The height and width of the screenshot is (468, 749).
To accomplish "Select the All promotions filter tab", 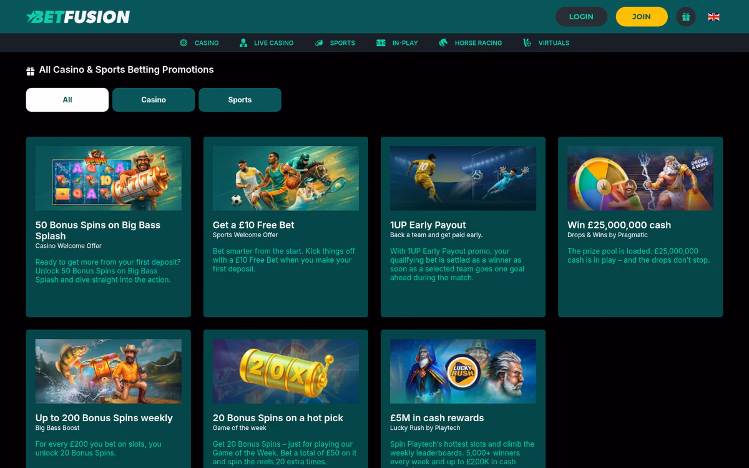I will click(67, 100).
